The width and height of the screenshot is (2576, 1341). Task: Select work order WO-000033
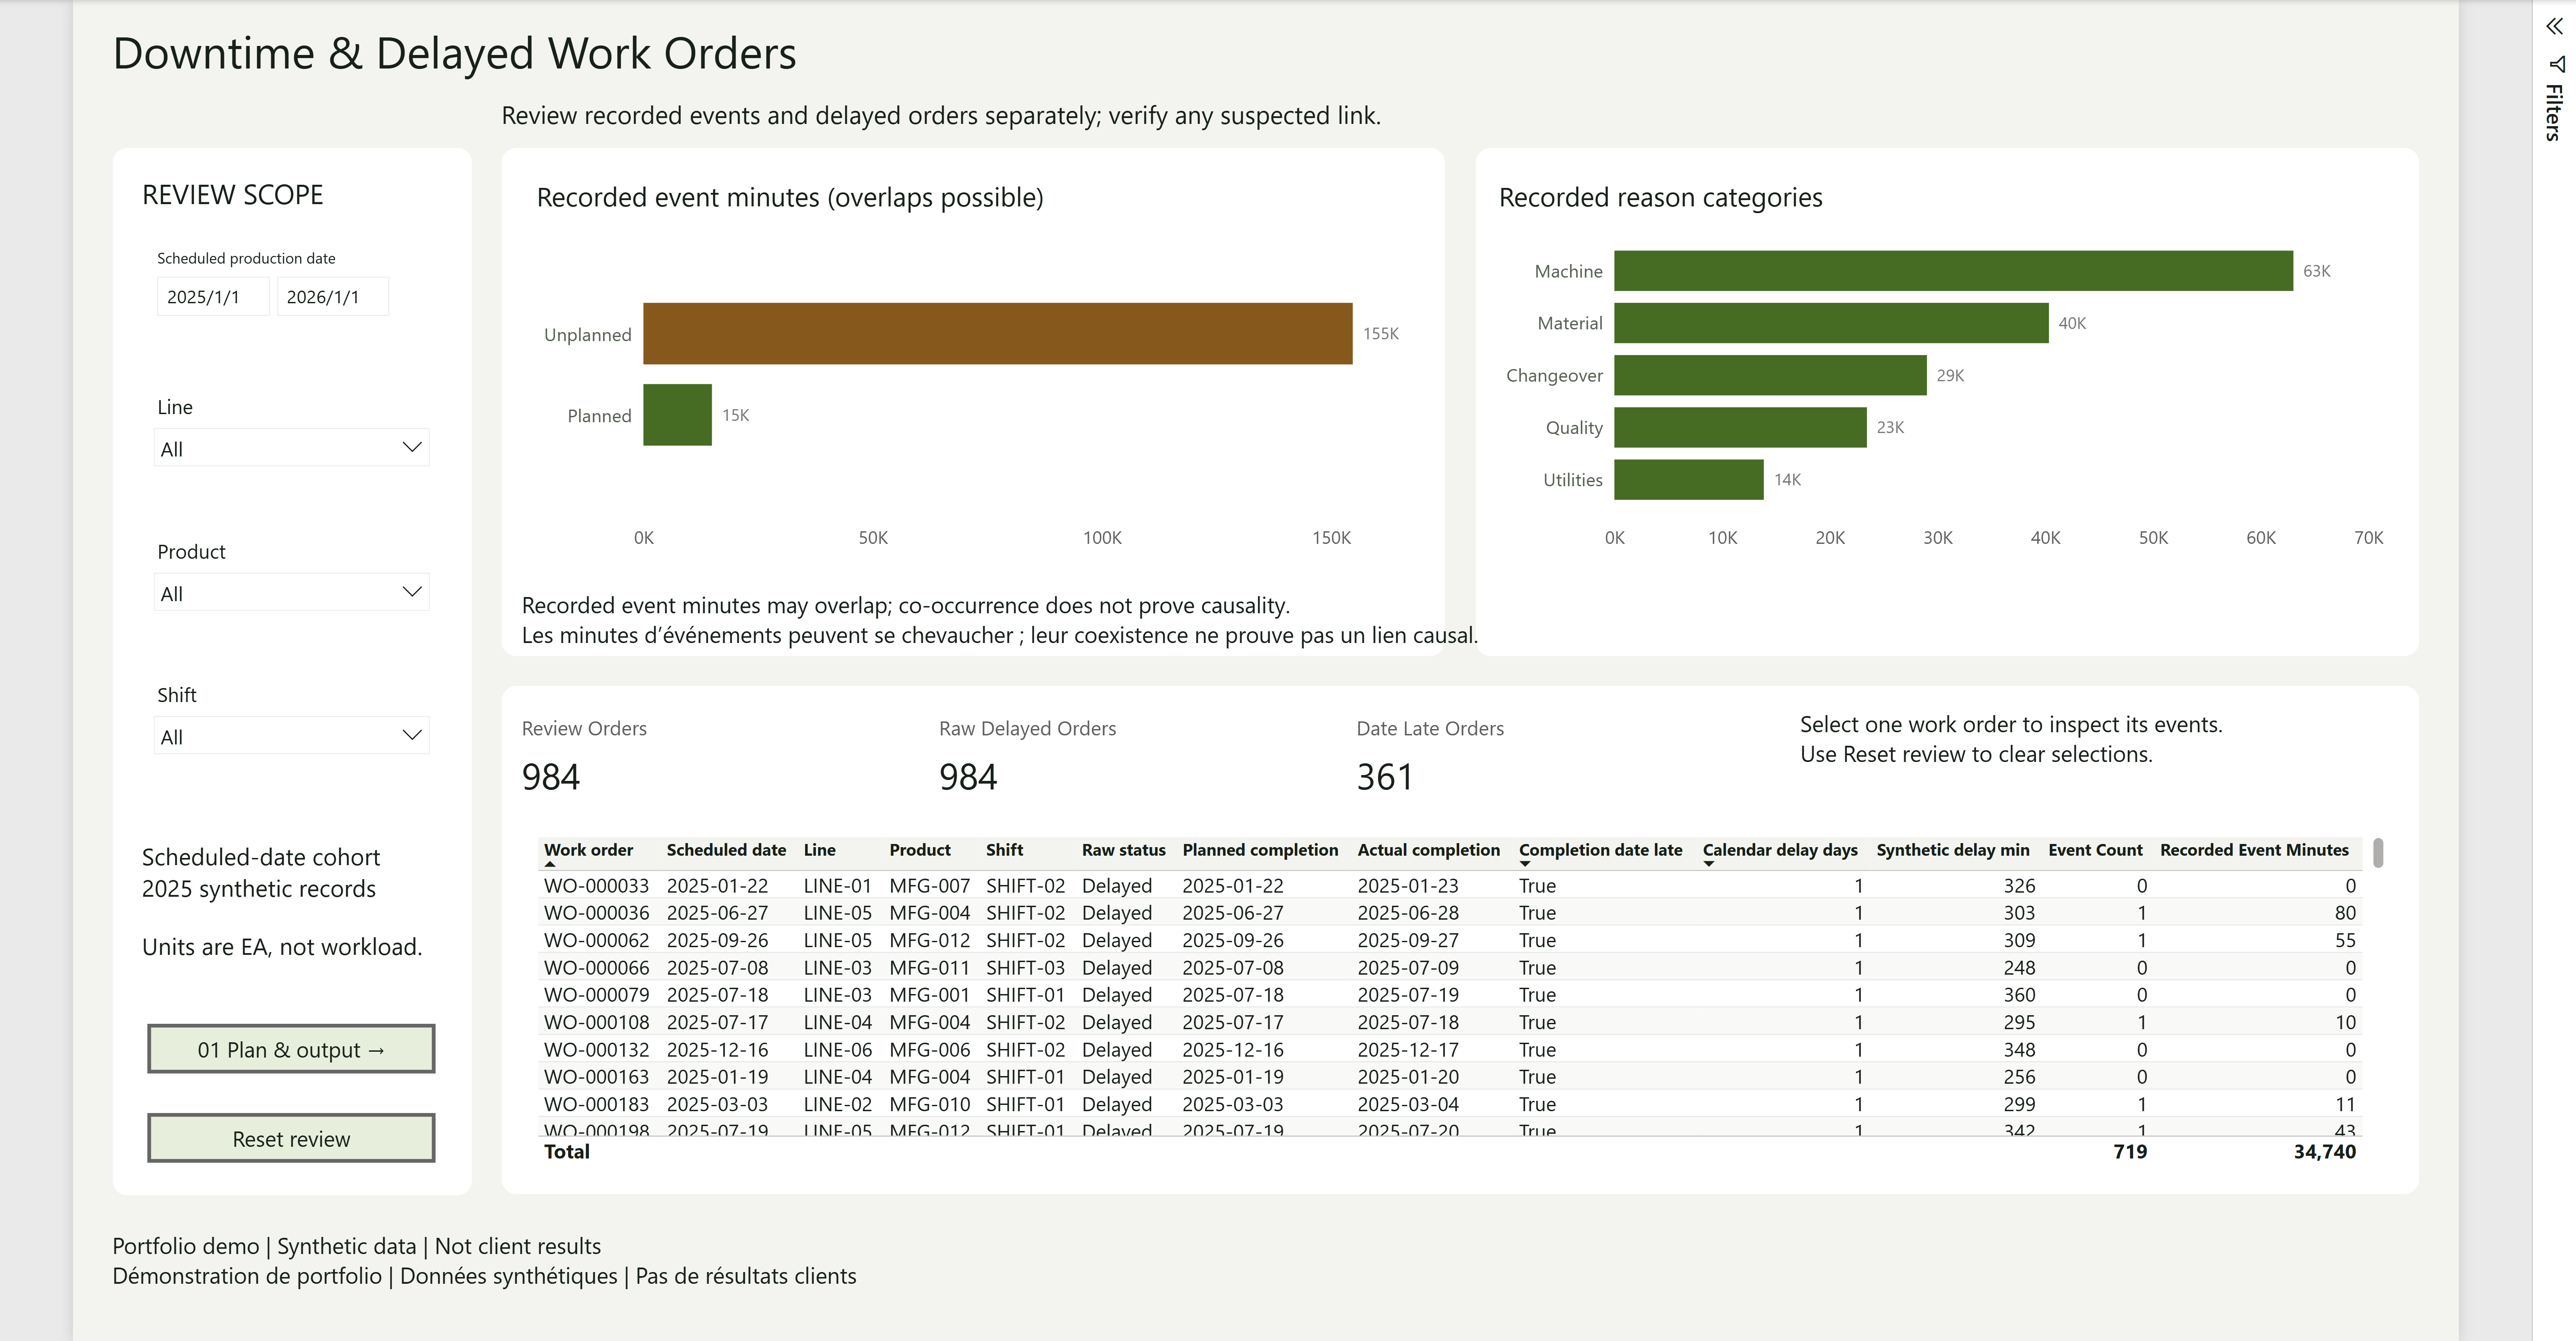click(x=596, y=886)
